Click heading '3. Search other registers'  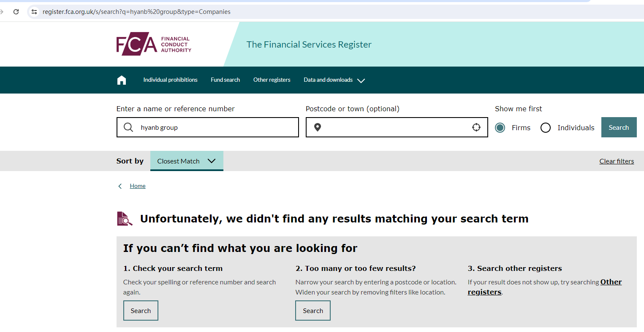515,268
